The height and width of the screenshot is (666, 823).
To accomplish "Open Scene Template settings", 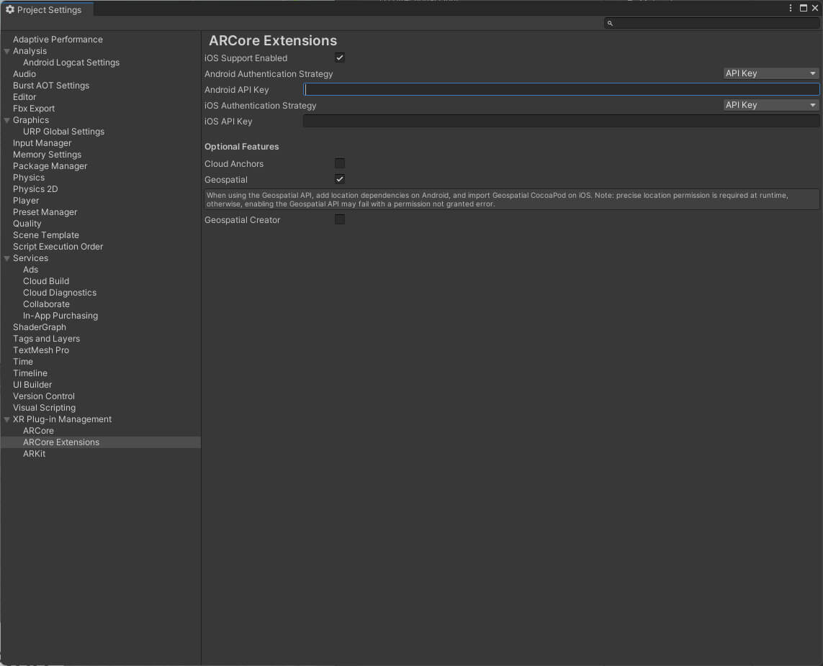I will (x=45, y=235).
